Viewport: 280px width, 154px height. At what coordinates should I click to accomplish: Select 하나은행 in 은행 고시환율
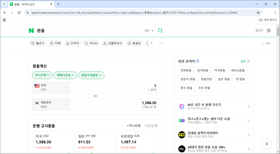point(134,126)
